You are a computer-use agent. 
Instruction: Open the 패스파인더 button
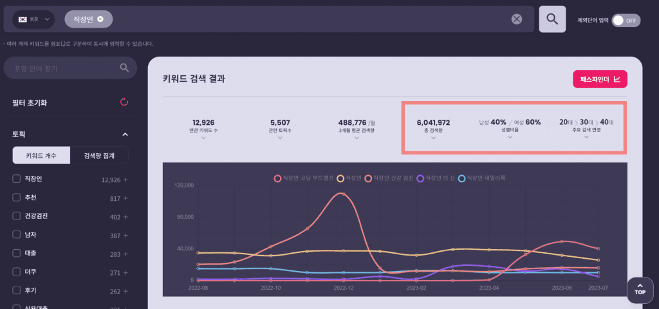(600, 79)
